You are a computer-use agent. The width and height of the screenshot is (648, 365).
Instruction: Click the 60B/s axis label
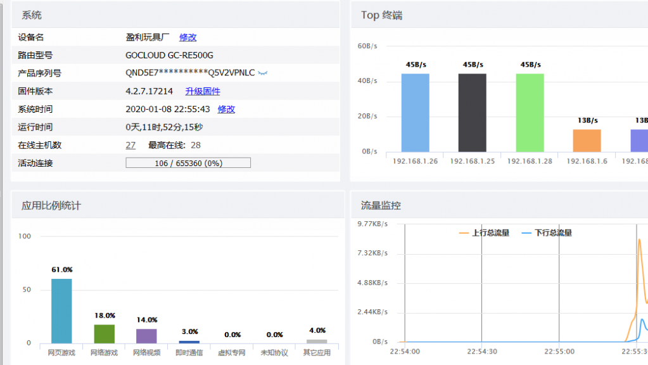367,46
